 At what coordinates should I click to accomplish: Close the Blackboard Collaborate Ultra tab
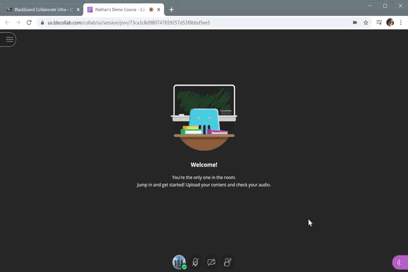[x=78, y=10]
